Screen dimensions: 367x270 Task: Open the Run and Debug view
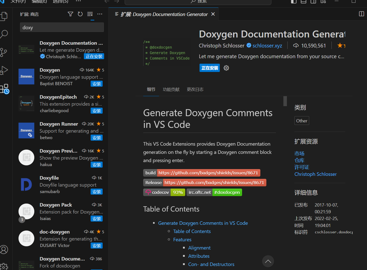pyautogui.click(x=4, y=70)
